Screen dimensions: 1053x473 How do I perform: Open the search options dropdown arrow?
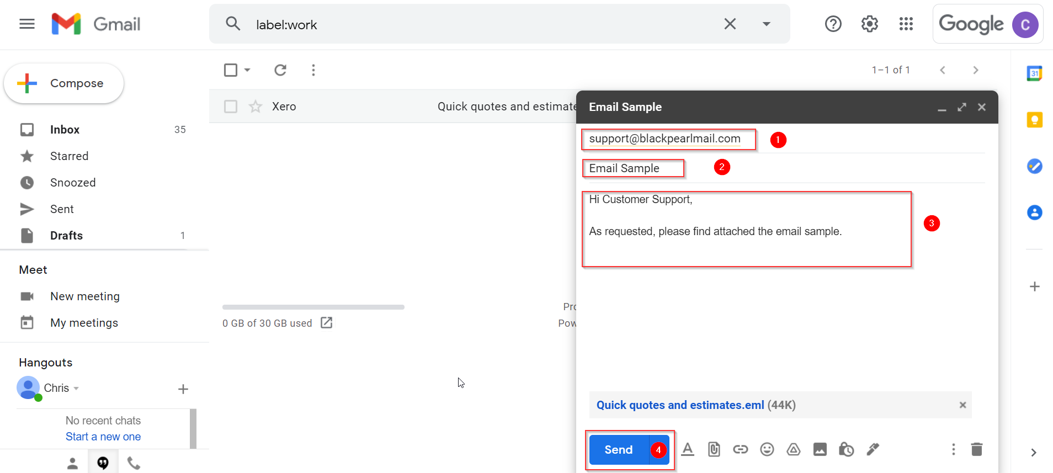pos(766,24)
